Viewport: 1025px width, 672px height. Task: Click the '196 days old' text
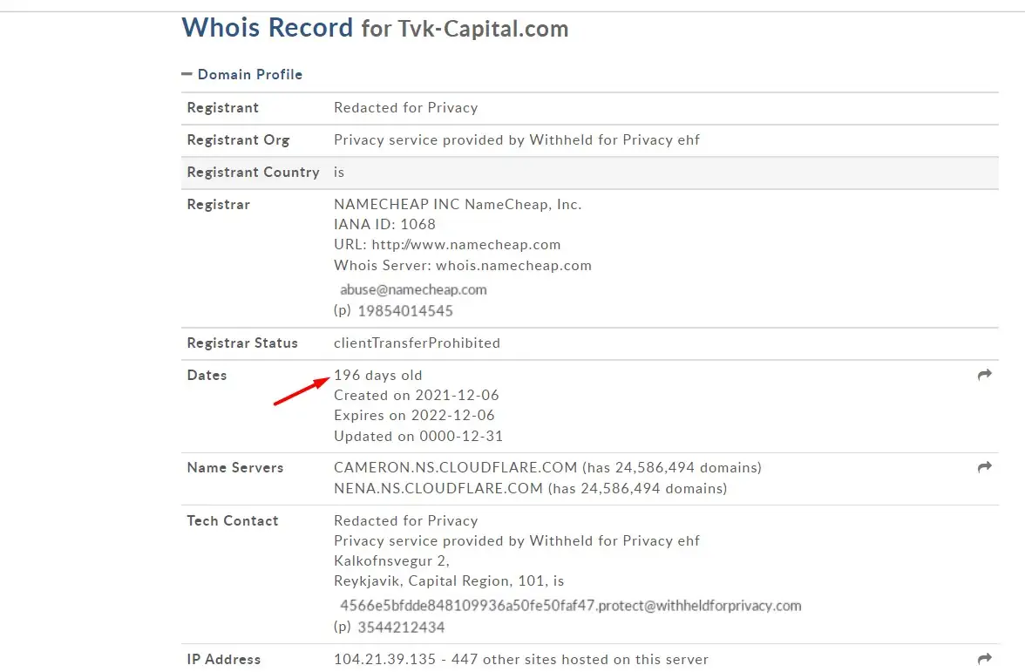click(378, 375)
